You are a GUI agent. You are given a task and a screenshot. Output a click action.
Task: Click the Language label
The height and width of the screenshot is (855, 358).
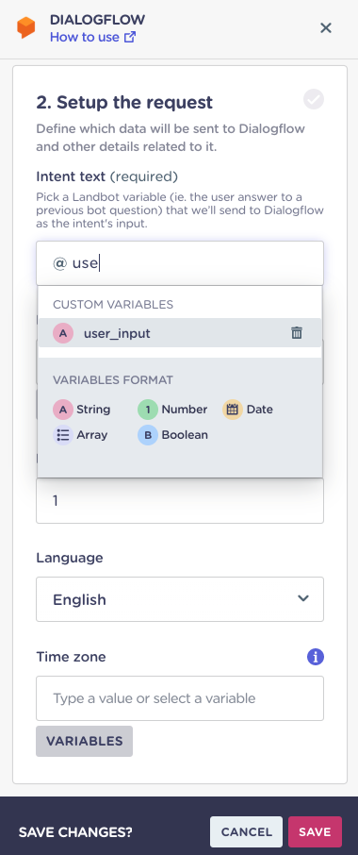coord(70,558)
